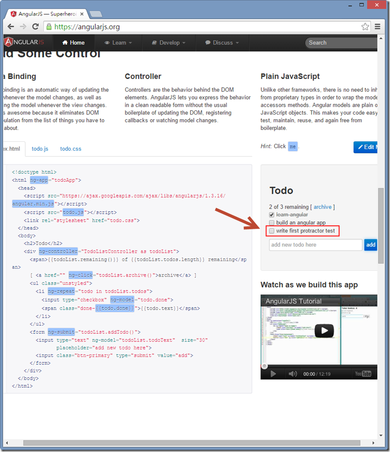Viewport: 390px width, 452px height.
Task: Click the highlighted ng-click directive
Action: [81, 275]
